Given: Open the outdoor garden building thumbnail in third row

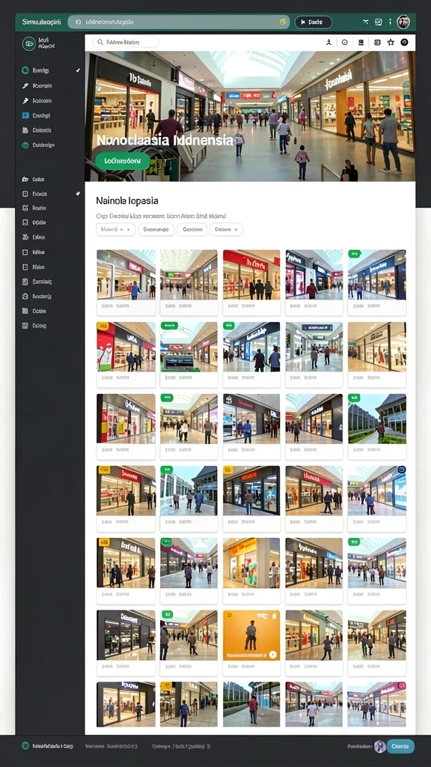Looking at the screenshot, I should pyautogui.click(x=377, y=419).
